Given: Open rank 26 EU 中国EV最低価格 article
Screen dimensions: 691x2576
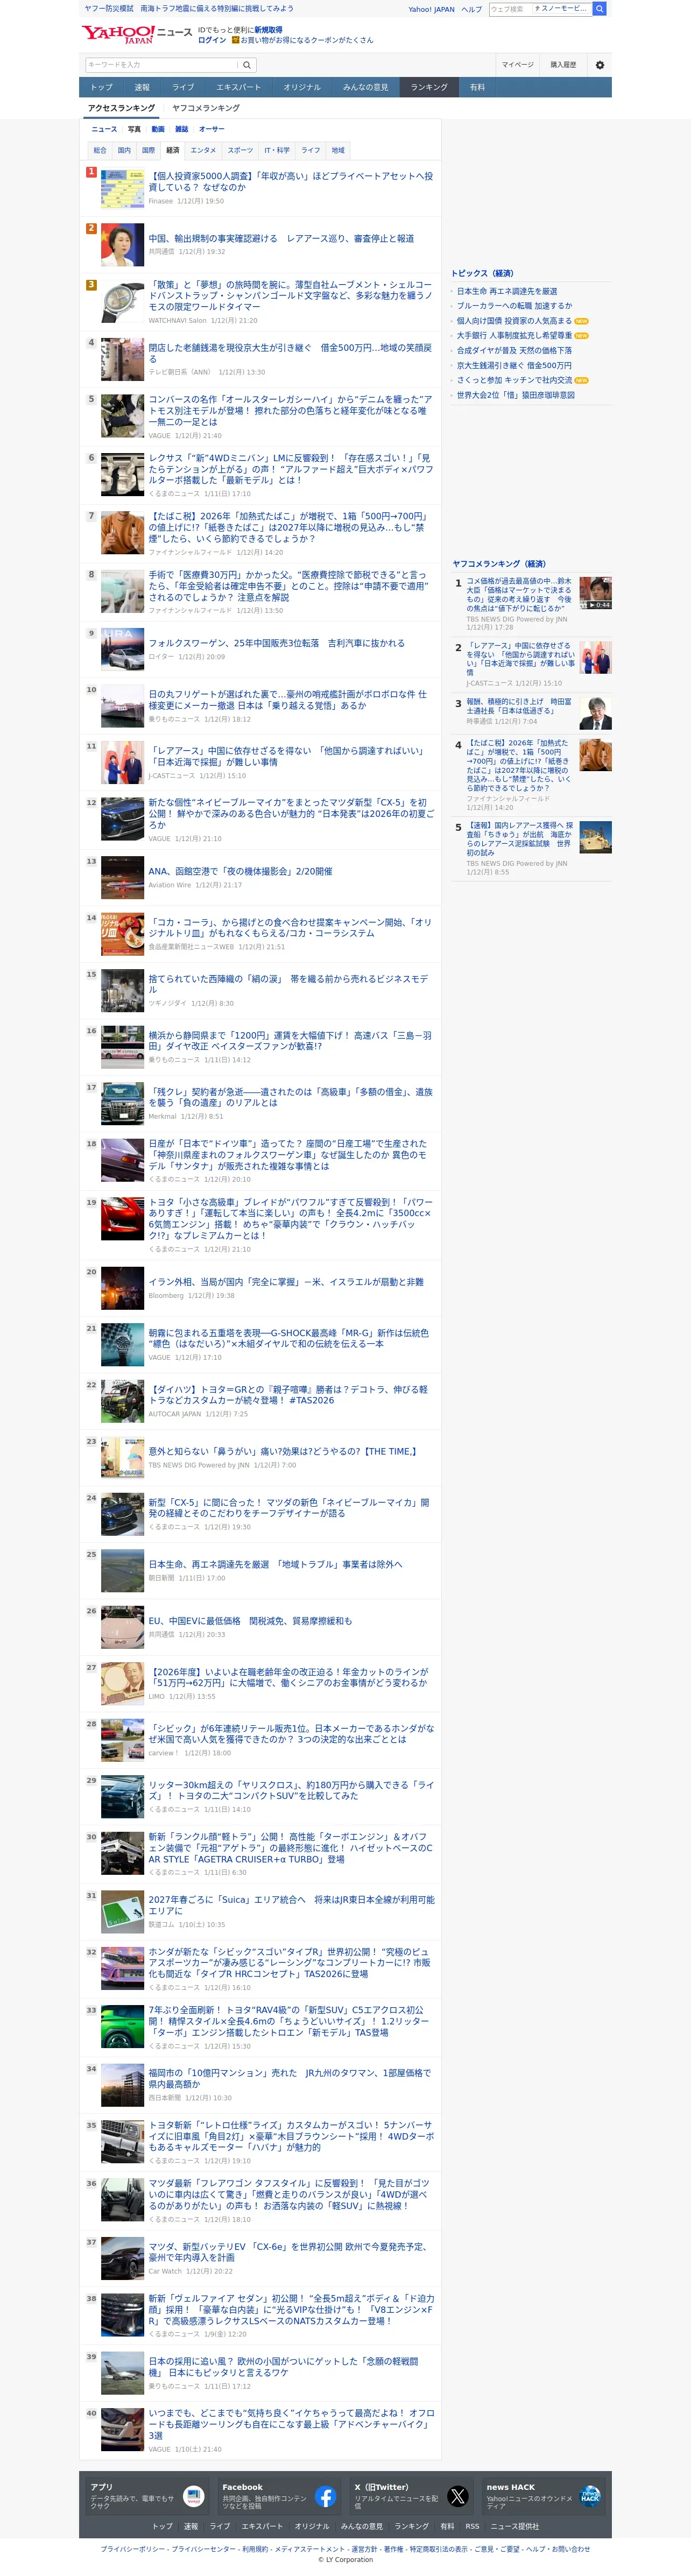Looking at the screenshot, I should click(x=250, y=1621).
